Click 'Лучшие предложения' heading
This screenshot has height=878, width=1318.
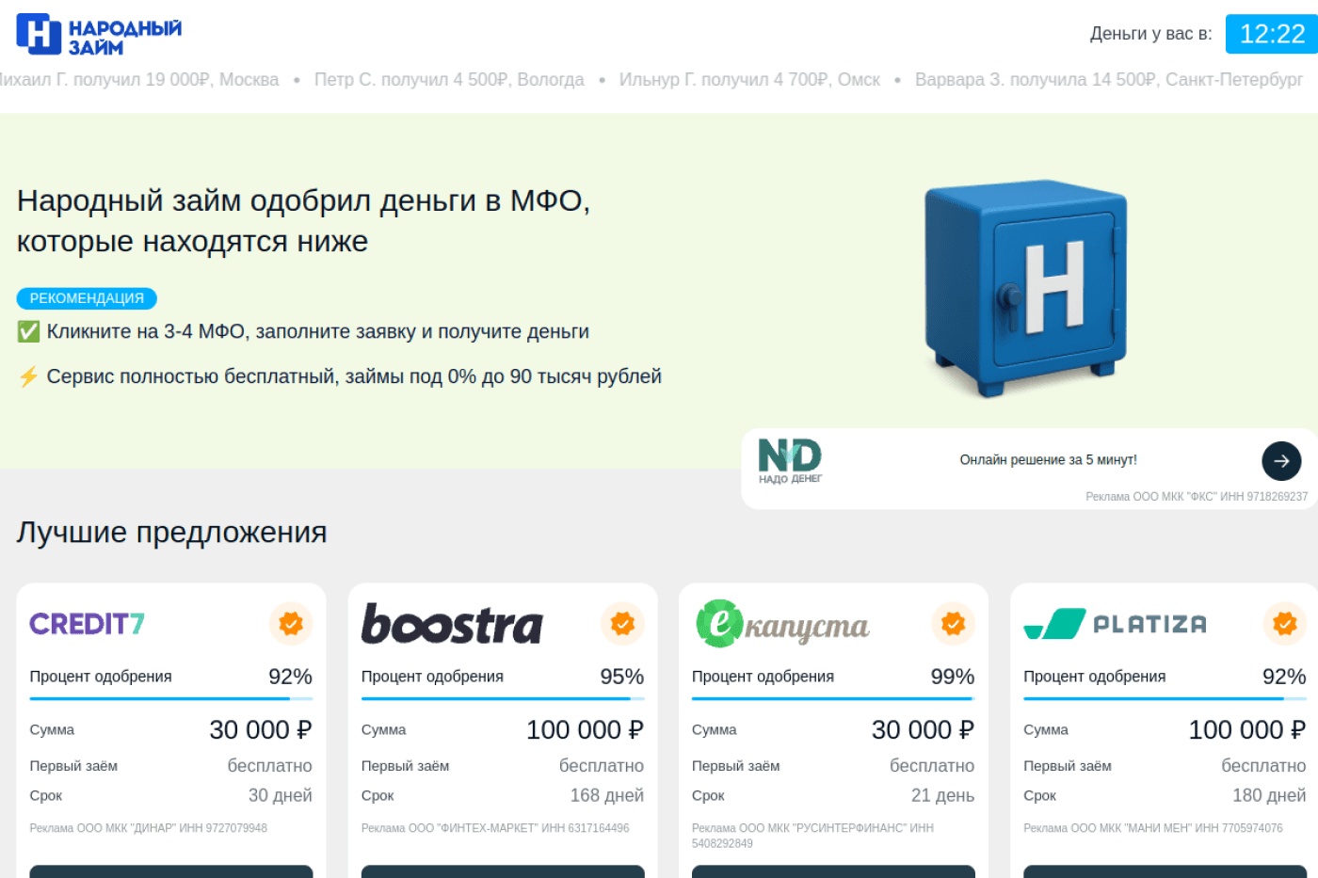coord(171,533)
